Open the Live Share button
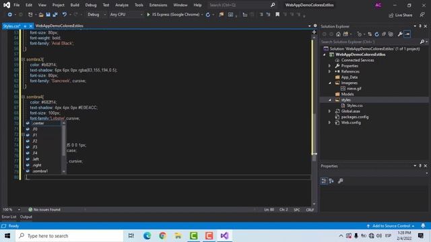431x242 pixels. pyautogui.click(x=401, y=15)
